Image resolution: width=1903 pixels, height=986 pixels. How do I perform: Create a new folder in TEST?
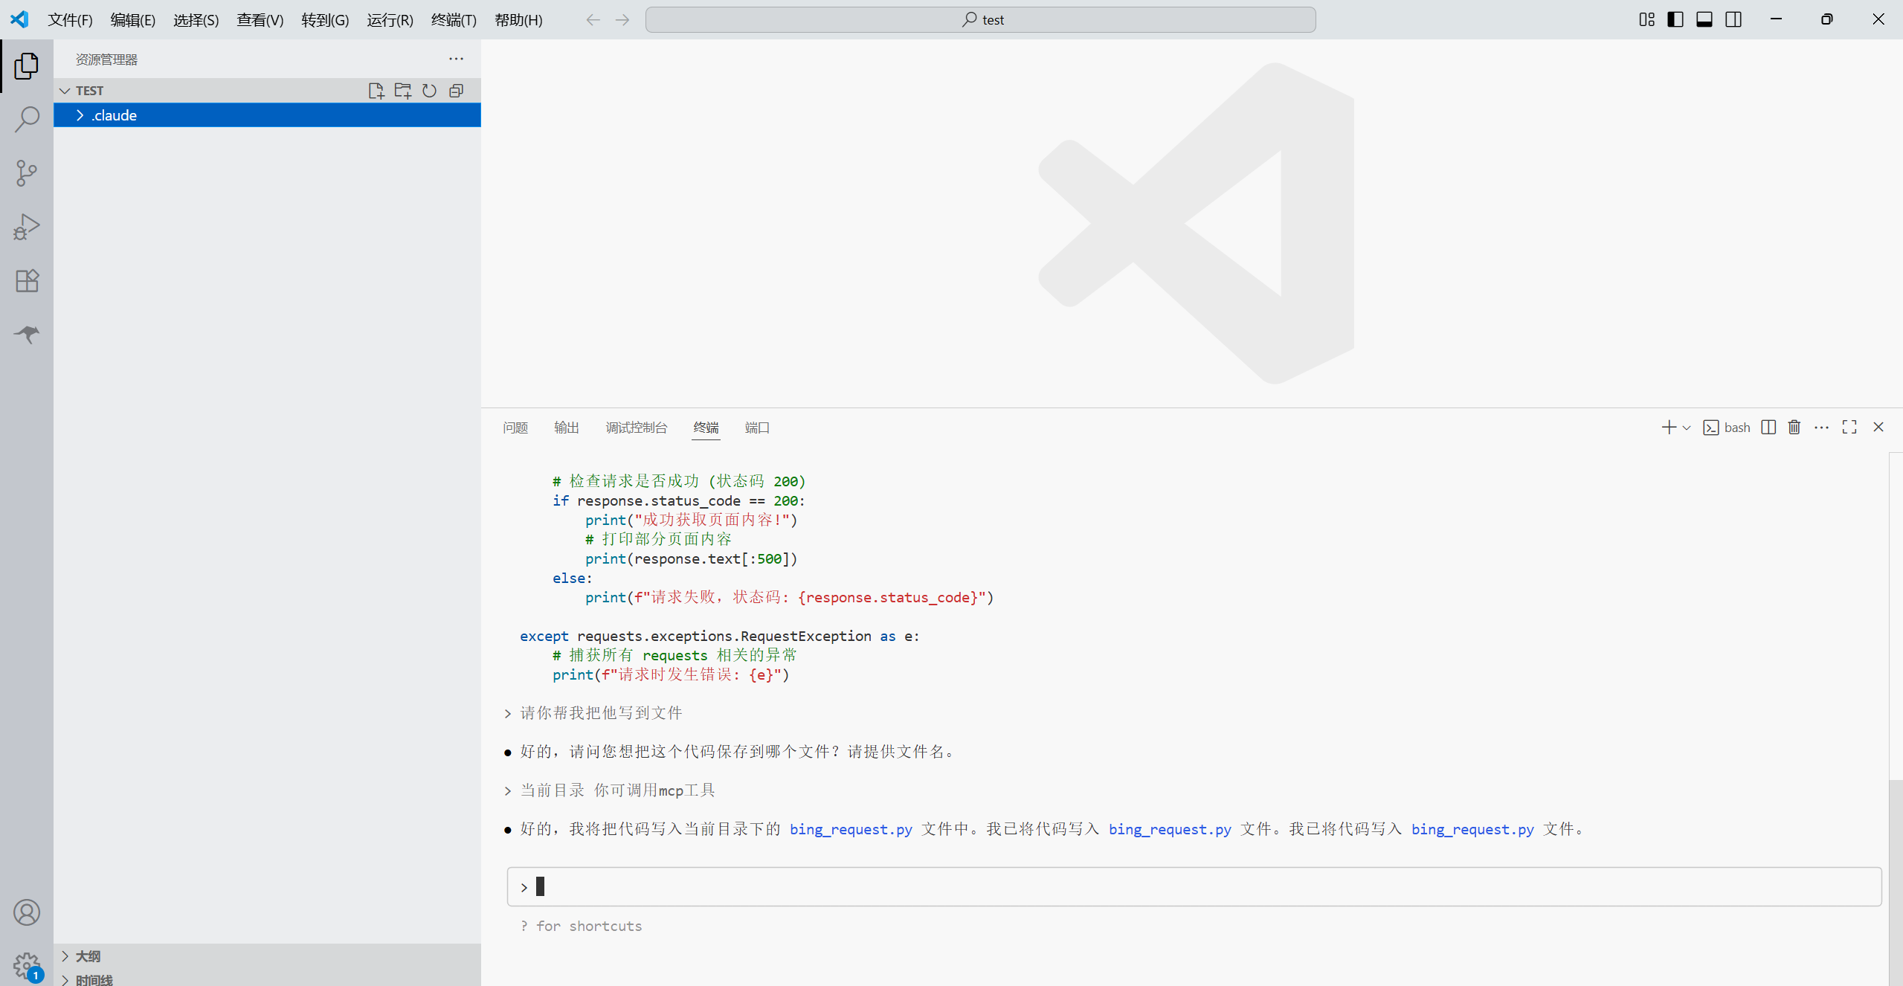click(x=403, y=91)
